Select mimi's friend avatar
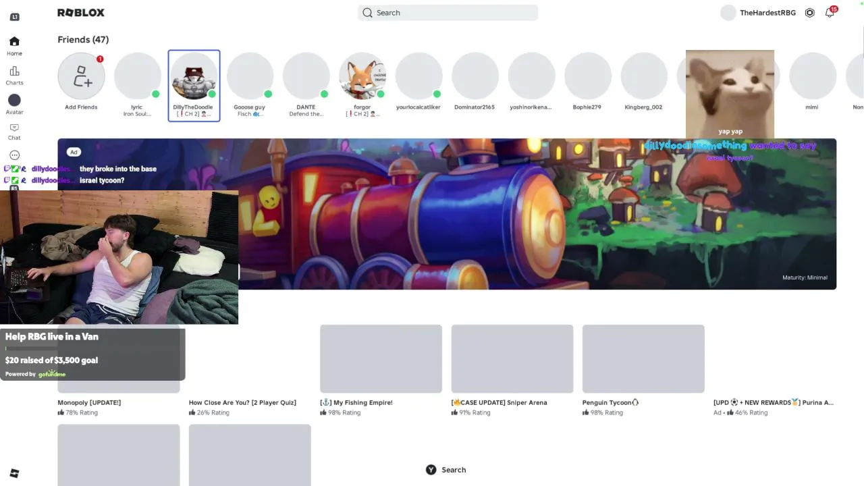The image size is (864, 486). click(x=812, y=76)
